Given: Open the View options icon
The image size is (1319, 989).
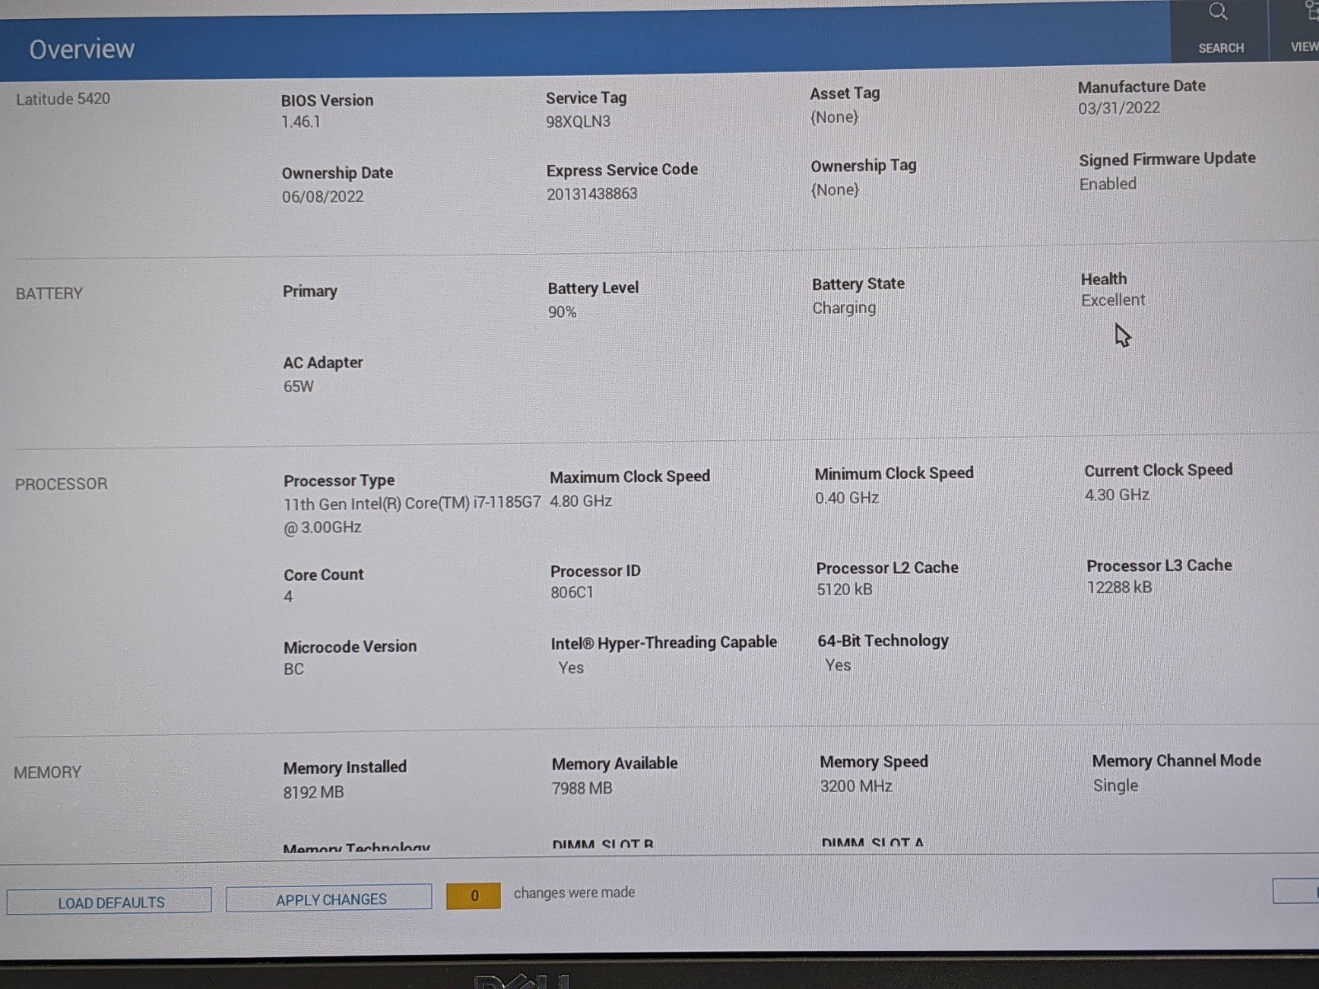Looking at the screenshot, I should (1309, 13).
